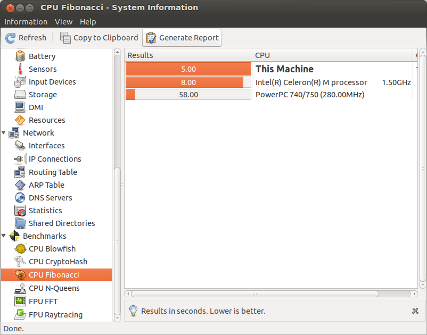427x335 pixels.
Task: Click the CPU Fibonacci shell icon
Action: 20,275
